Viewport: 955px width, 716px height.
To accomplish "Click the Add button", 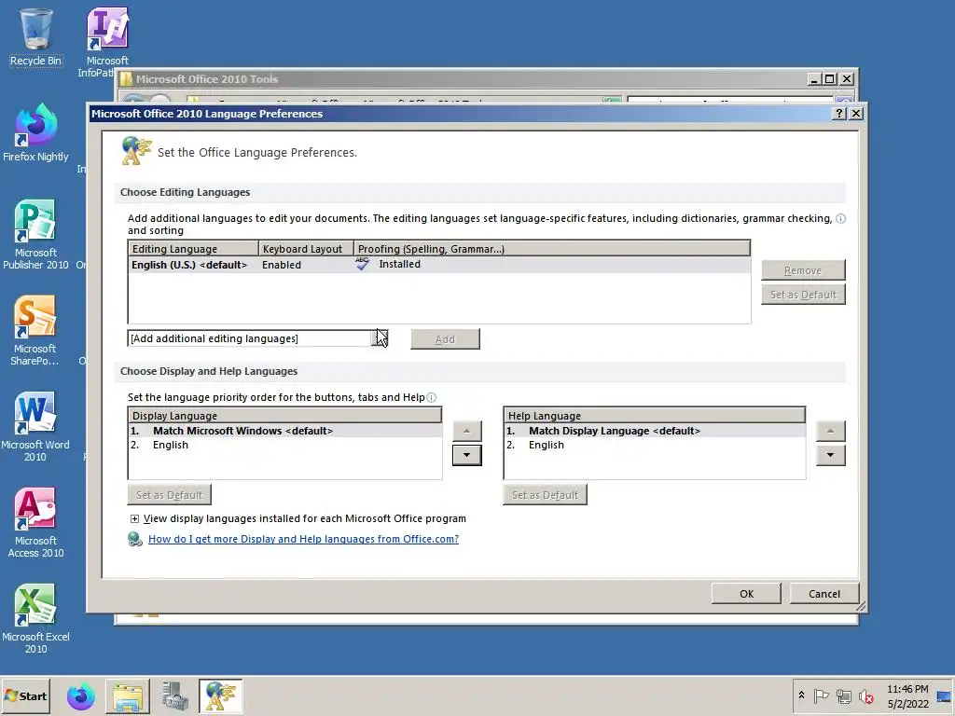I will pos(445,339).
